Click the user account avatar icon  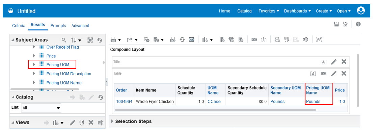(360, 10)
